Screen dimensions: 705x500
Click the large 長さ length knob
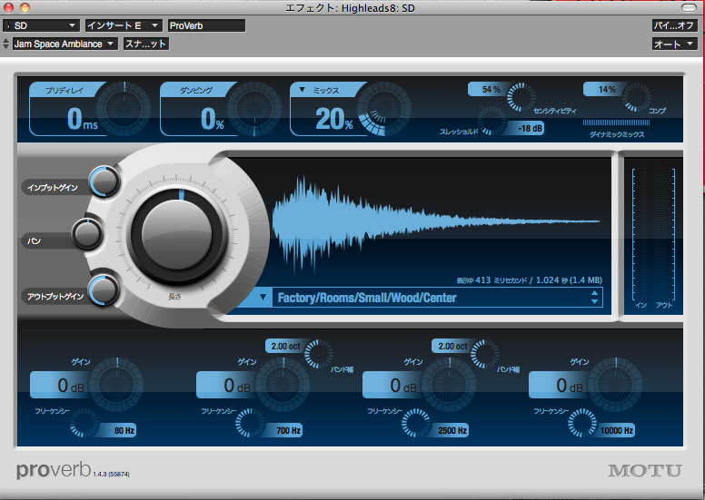pos(176,235)
